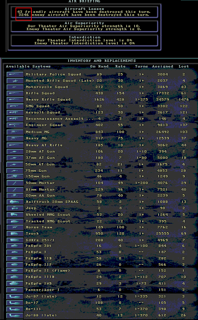Screen dimensions: 198x320
Task: Click the Medium MG icon
Action: coord(15,132)
